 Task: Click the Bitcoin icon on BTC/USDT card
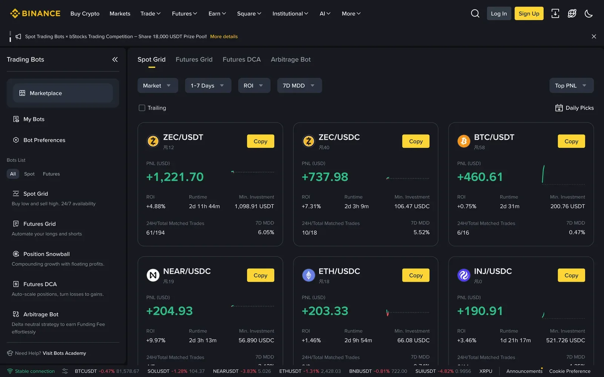tap(464, 141)
